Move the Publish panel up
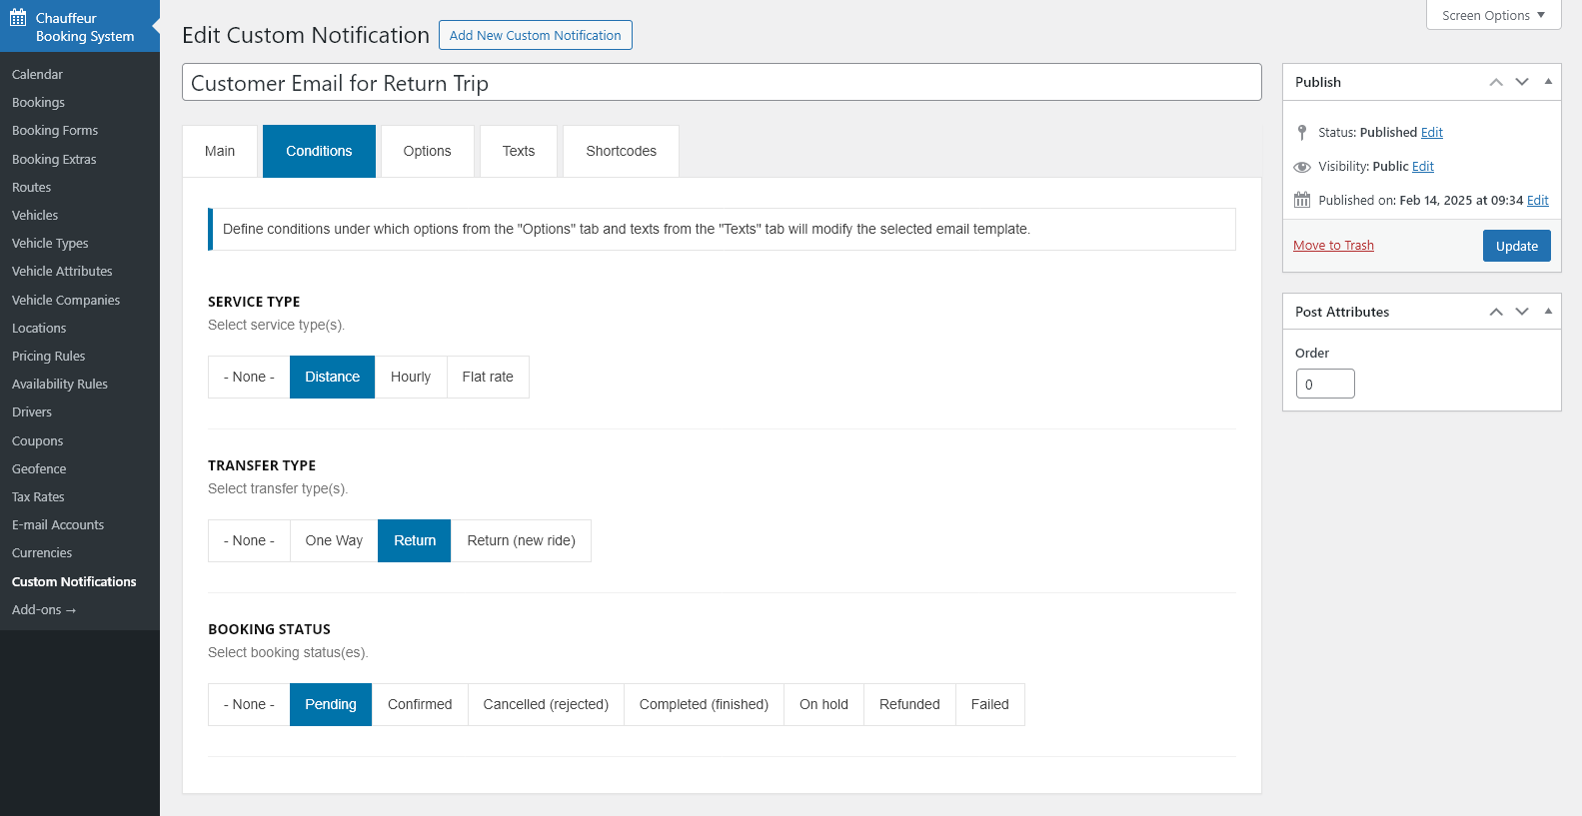Screen dimensions: 1582x816 1496,82
